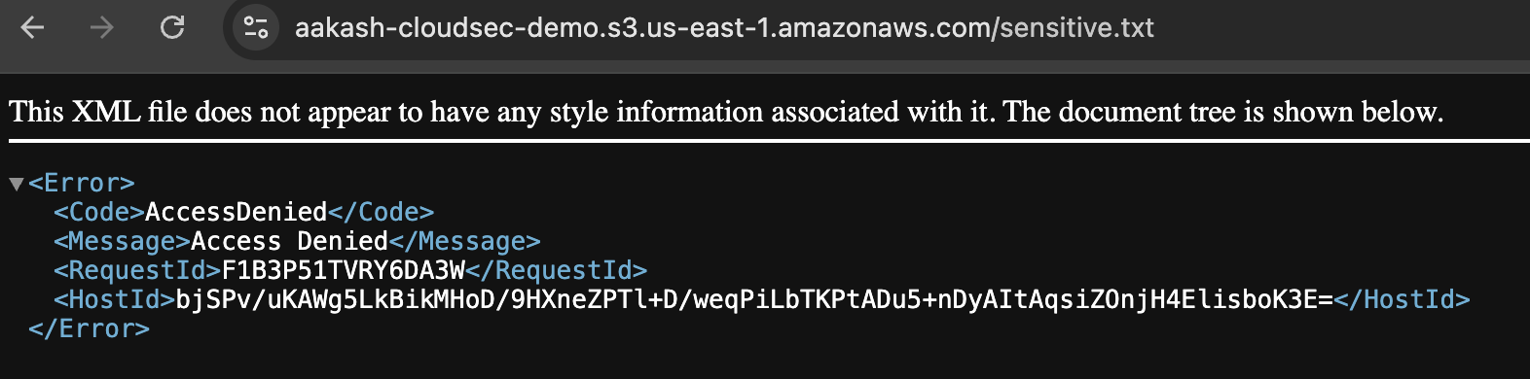Viewport: 1530px width, 379px height.
Task: Click the closing Error tag
Action: (89, 328)
